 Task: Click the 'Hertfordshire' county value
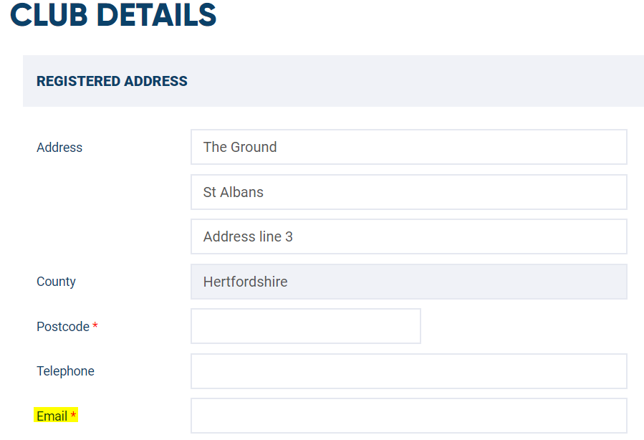tap(245, 282)
